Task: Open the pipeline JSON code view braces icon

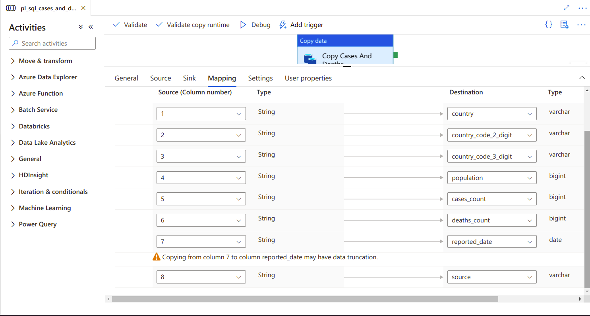Action: pyautogui.click(x=548, y=25)
